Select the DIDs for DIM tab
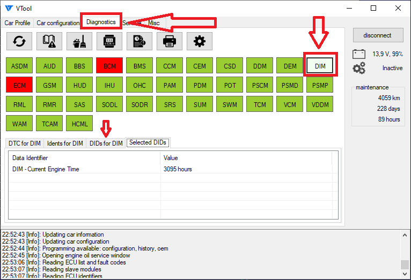 click(x=106, y=143)
